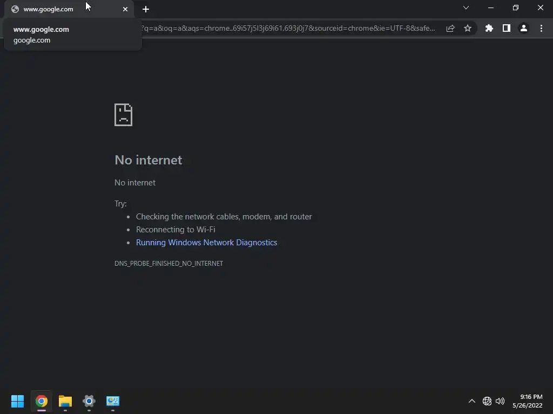The width and height of the screenshot is (553, 414).
Task: Click the address bar URL text
Action: (x=288, y=28)
